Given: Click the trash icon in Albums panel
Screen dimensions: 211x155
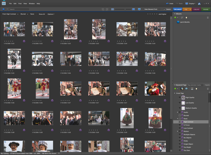Looking at the screenshot, I should pos(208,18).
